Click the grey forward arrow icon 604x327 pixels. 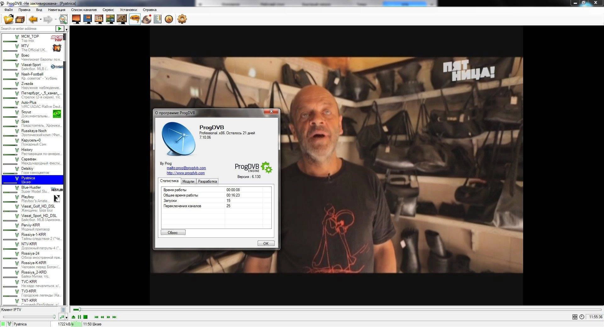[x=48, y=19]
